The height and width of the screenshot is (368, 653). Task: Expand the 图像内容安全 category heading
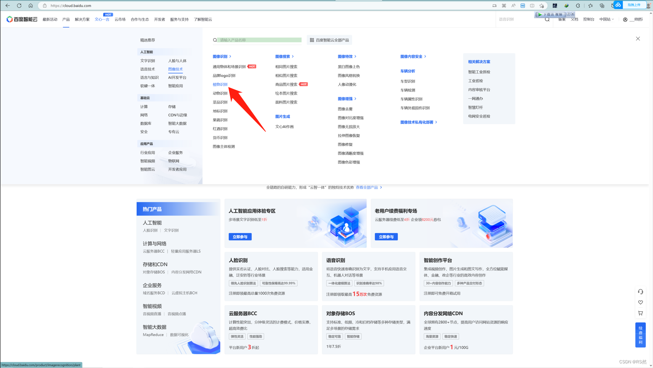coord(413,56)
